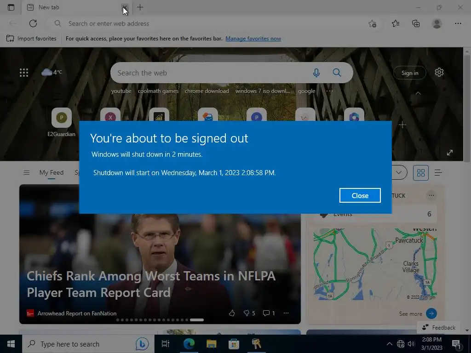The image size is (471, 353).
Task: Show hidden system tray icons
Action: tap(389, 344)
